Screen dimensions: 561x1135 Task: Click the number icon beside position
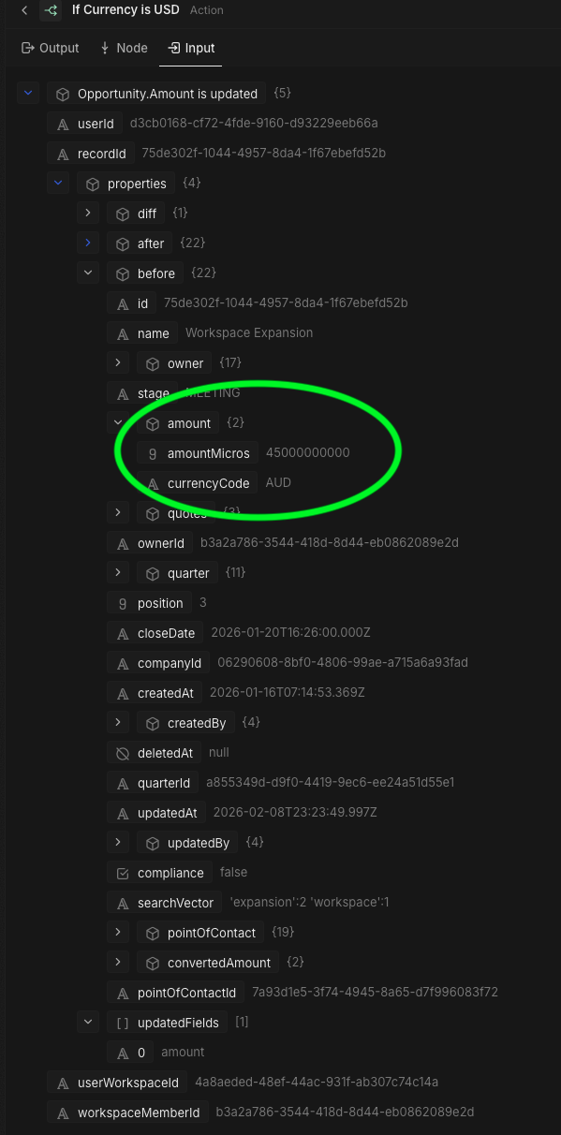coord(120,602)
